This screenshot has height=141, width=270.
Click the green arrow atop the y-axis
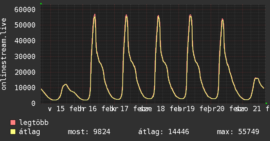pos(41,4)
